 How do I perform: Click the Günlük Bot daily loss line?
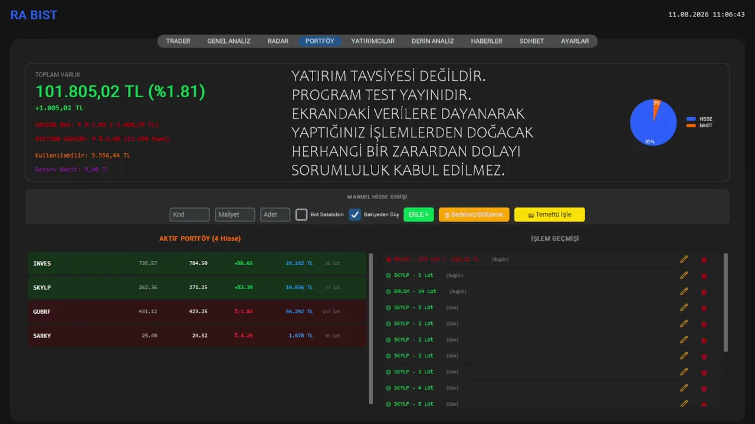(97, 125)
